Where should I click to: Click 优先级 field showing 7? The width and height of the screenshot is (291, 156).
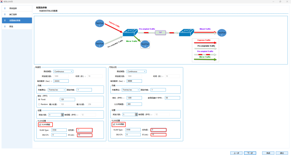[85, 130]
